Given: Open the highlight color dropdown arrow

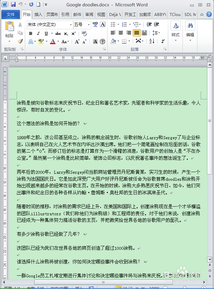Looking at the screenshot, I should tap(46, 42).
